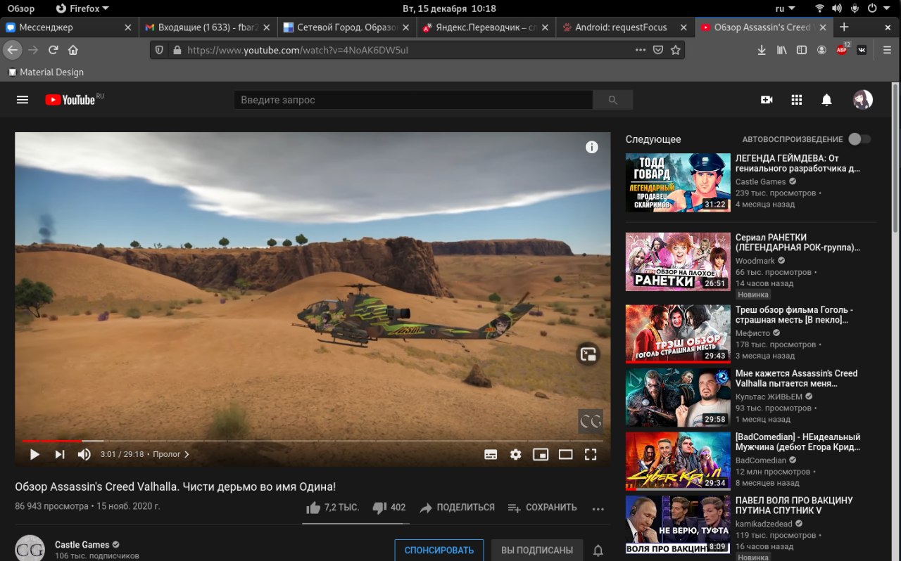Screen dimensions: 901x561
Task: Open the notifications bell in the header
Action: point(827,100)
